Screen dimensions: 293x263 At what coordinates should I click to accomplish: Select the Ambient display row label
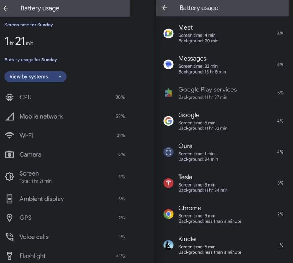42,199
